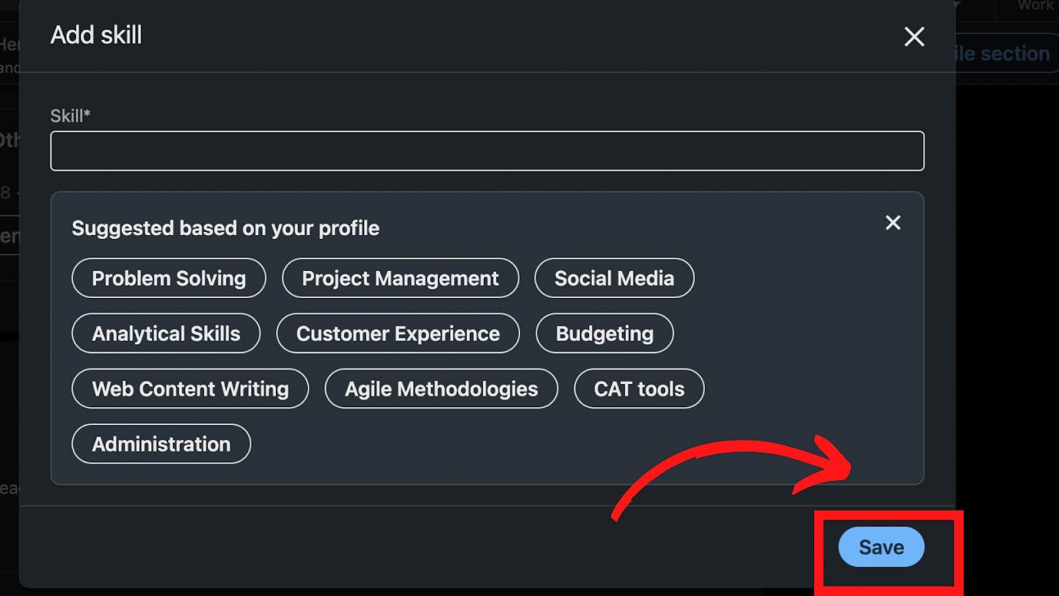Screen dimensions: 1059x596
Task: Choose the Web Content Writing chip
Action: [x=190, y=389]
